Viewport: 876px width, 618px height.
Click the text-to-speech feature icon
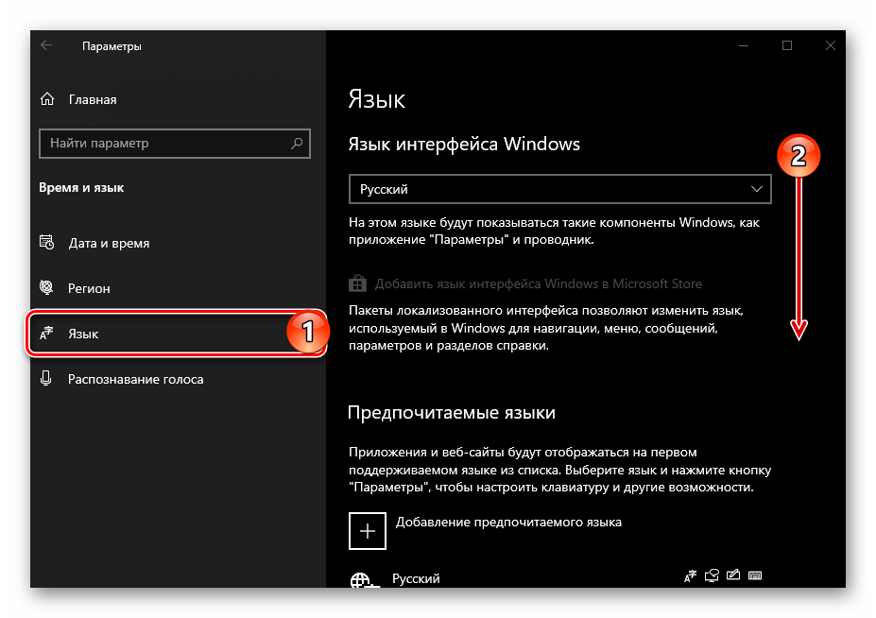713,576
